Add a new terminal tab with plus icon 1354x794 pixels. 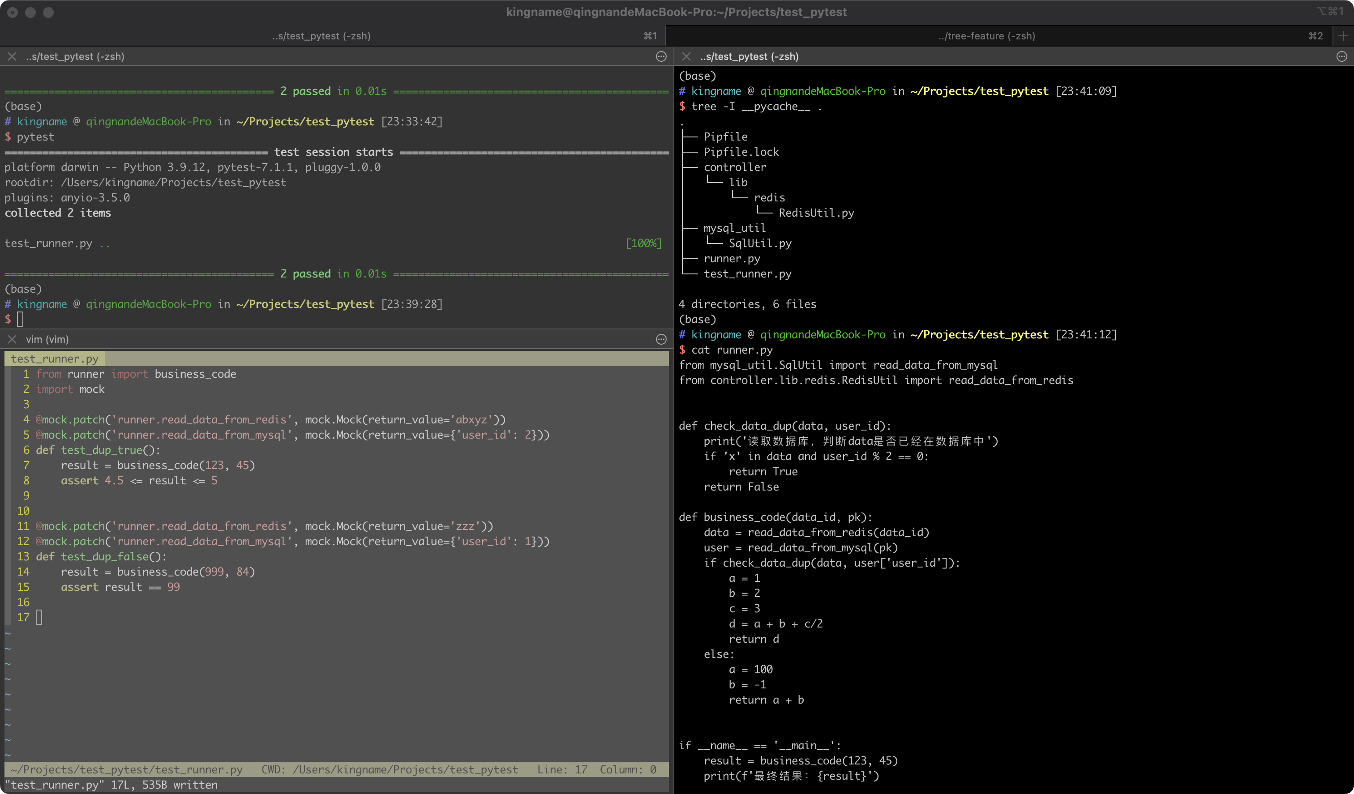pyautogui.click(x=1343, y=36)
